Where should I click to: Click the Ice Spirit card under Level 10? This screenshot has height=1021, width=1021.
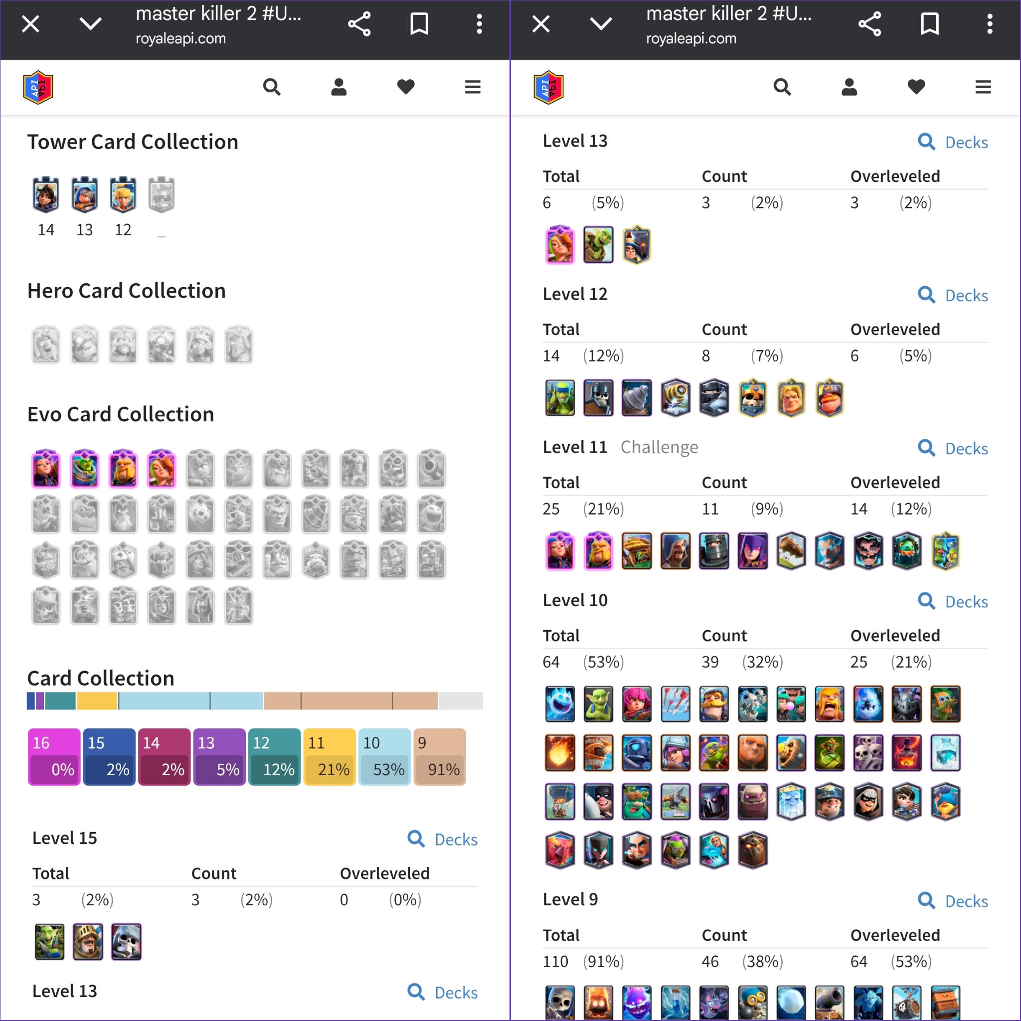click(560, 704)
